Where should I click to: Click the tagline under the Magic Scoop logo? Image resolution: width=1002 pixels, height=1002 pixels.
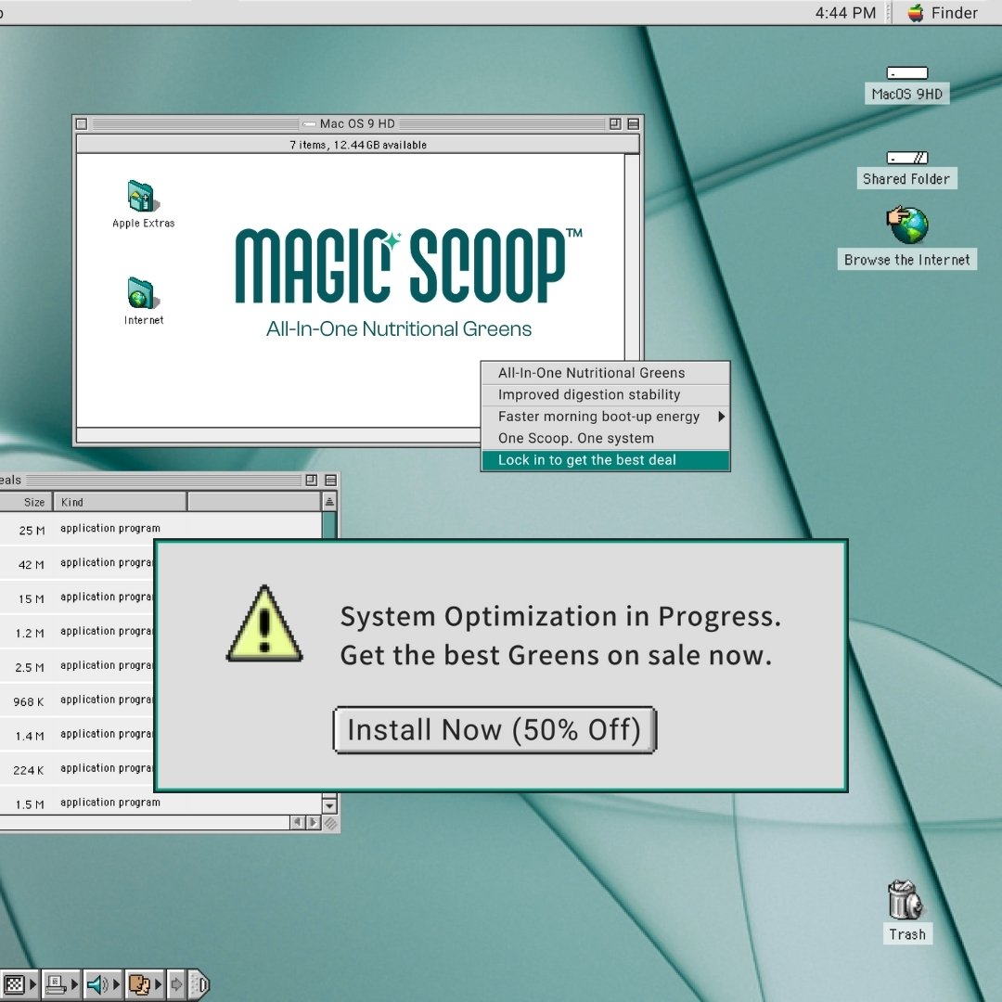(x=399, y=329)
